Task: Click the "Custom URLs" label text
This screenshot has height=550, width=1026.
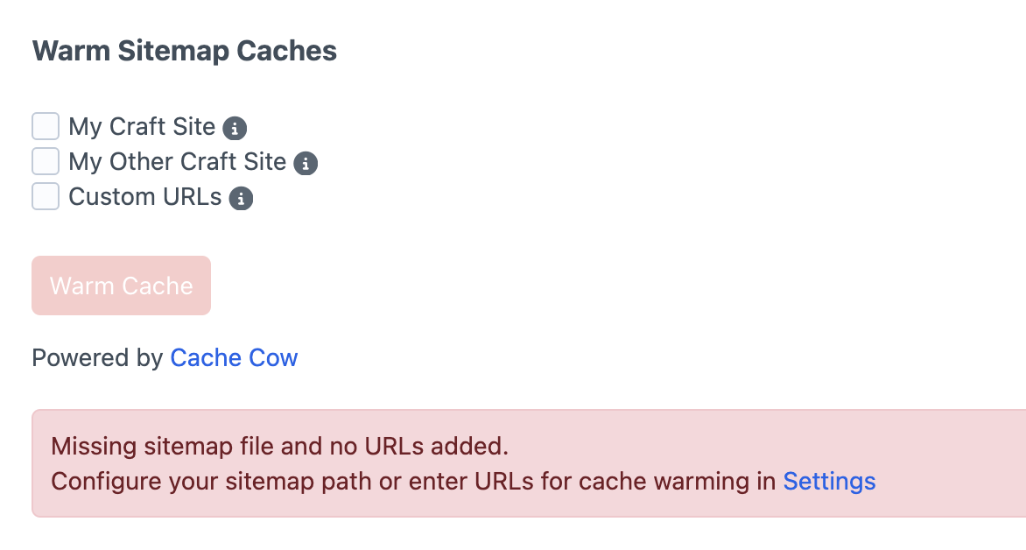Action: tap(145, 197)
